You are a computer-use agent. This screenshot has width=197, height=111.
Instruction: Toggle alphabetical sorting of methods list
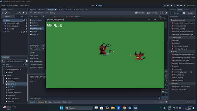point(43,45)
